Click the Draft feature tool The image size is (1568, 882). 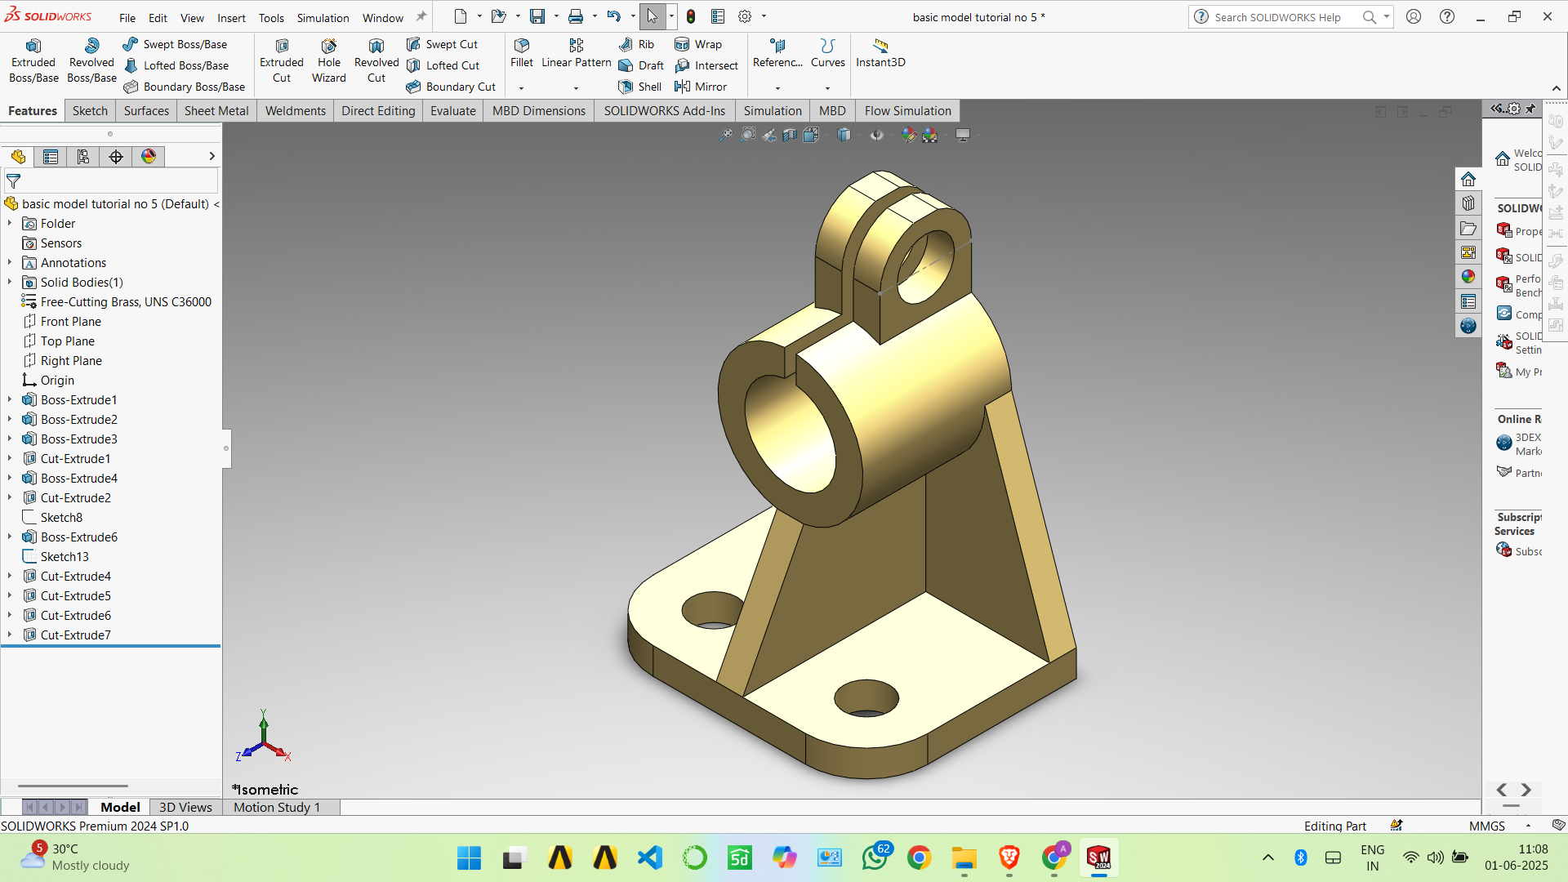click(642, 65)
